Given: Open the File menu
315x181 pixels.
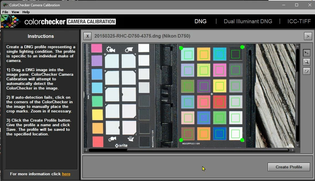Looking at the screenshot, I should click(5, 12).
